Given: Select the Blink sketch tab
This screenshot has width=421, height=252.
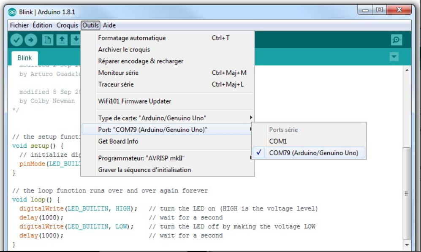Looking at the screenshot, I should pos(24,58).
